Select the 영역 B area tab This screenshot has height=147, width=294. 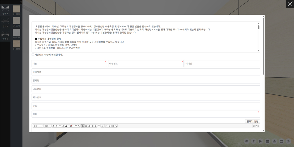(5, 23)
